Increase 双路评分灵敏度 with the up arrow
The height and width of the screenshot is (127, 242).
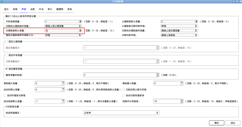point(182,100)
